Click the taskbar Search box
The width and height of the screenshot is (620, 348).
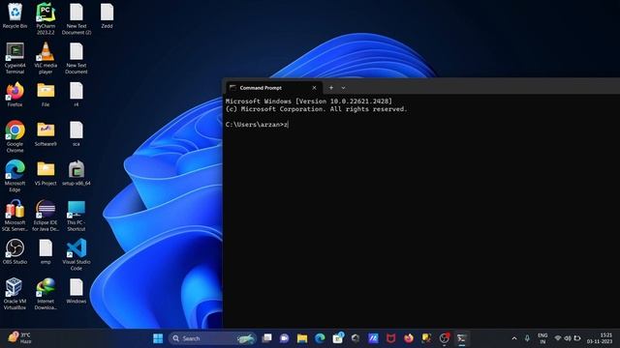coord(213,338)
